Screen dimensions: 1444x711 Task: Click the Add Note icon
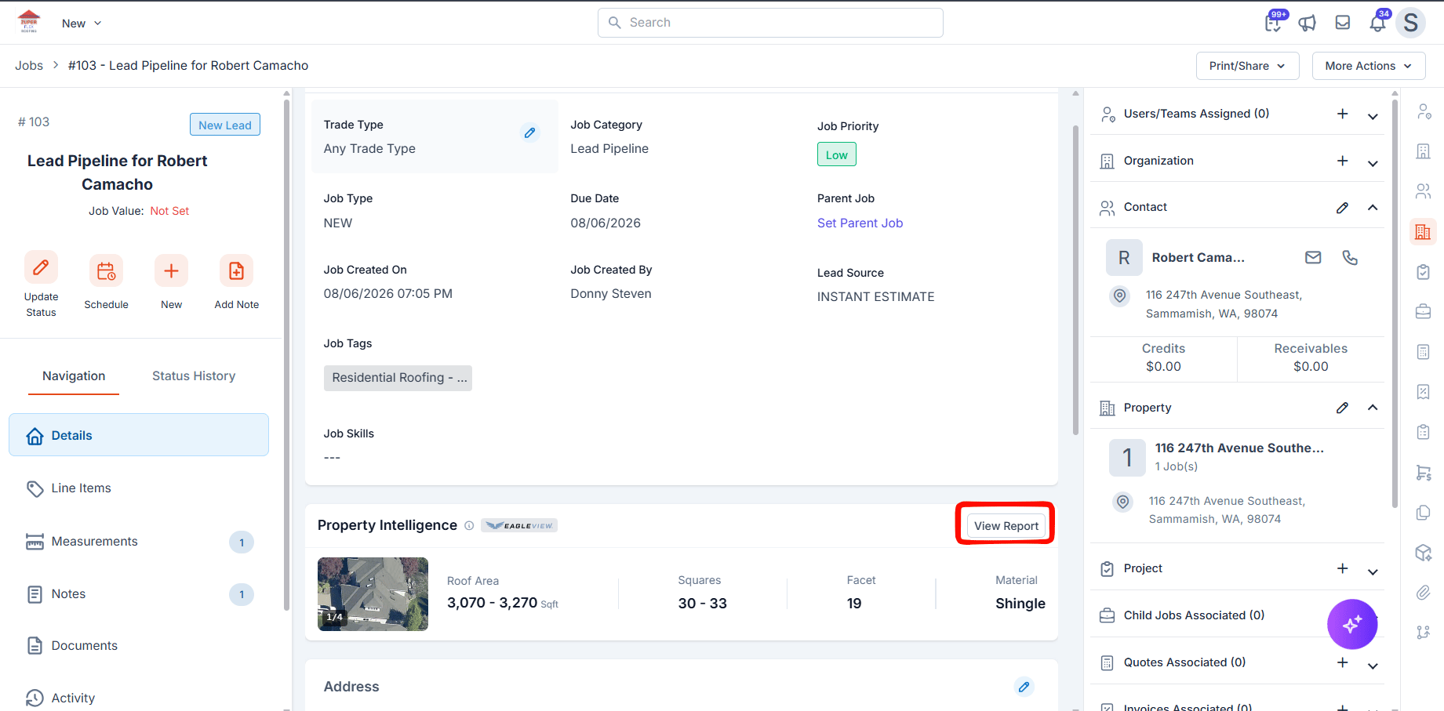coord(236,271)
